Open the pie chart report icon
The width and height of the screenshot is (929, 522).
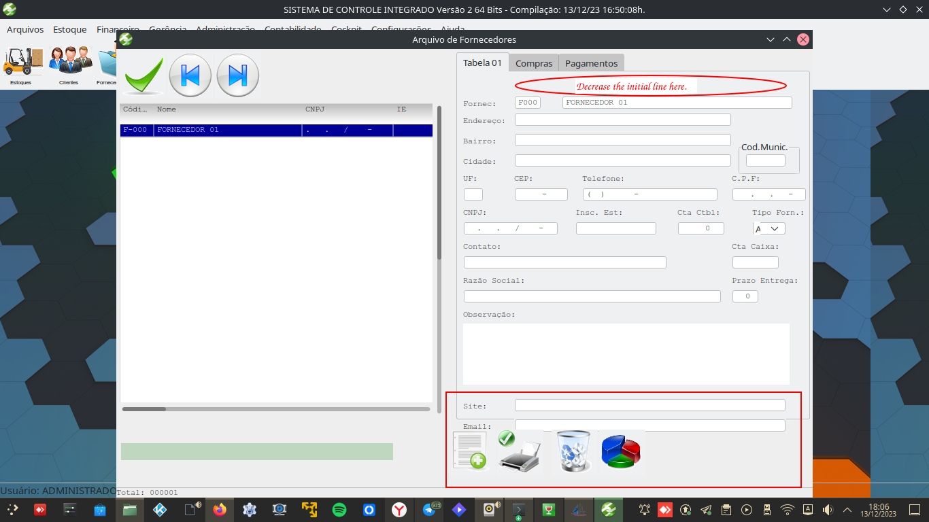[x=621, y=451]
